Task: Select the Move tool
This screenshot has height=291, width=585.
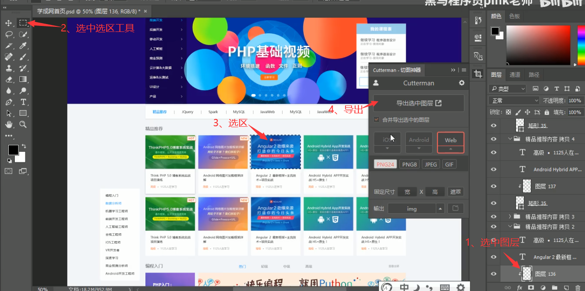Action: (x=8, y=23)
